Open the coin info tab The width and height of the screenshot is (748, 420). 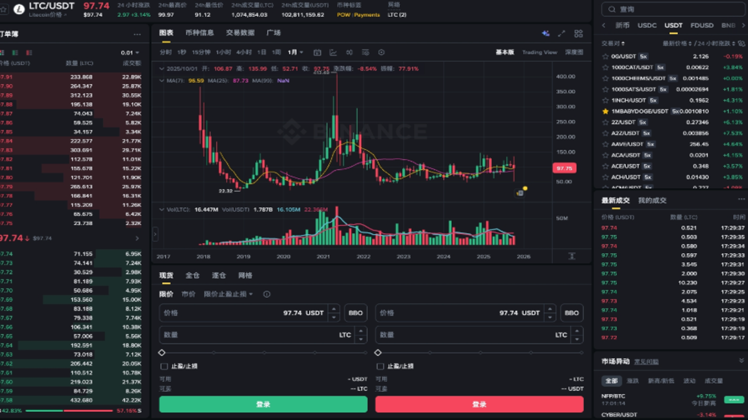(x=200, y=33)
